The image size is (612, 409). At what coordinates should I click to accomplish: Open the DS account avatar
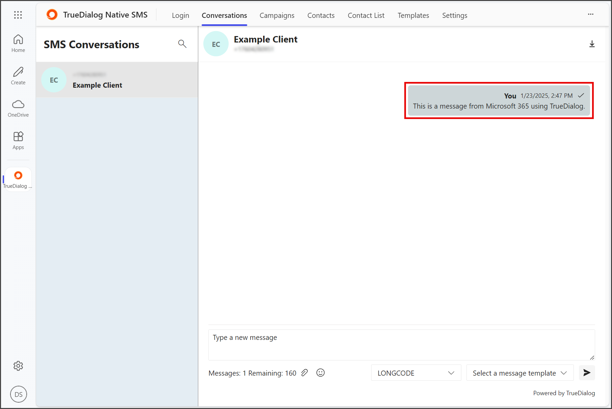pos(19,394)
